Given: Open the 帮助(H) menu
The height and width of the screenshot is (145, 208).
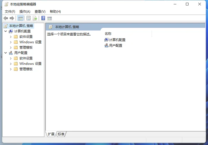Looking at the screenshot, I should tap(55, 12).
